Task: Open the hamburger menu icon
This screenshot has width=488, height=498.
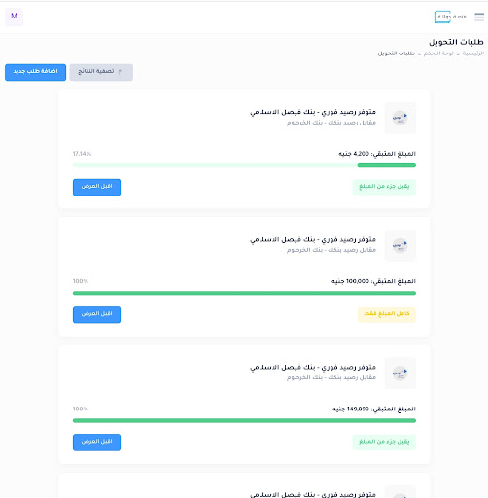Action: click(x=479, y=17)
